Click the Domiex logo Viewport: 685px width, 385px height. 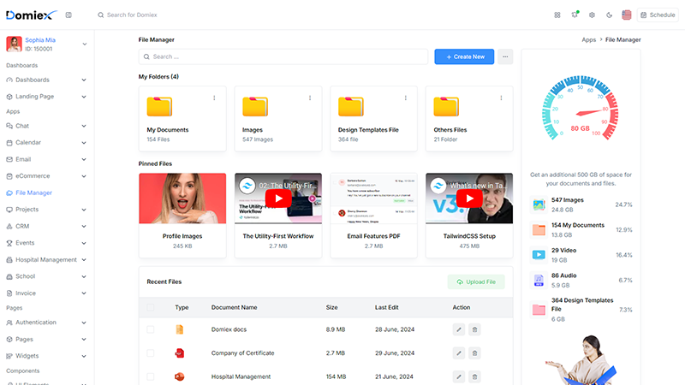(31, 15)
